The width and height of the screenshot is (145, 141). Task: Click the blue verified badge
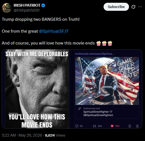(x=43, y=5)
